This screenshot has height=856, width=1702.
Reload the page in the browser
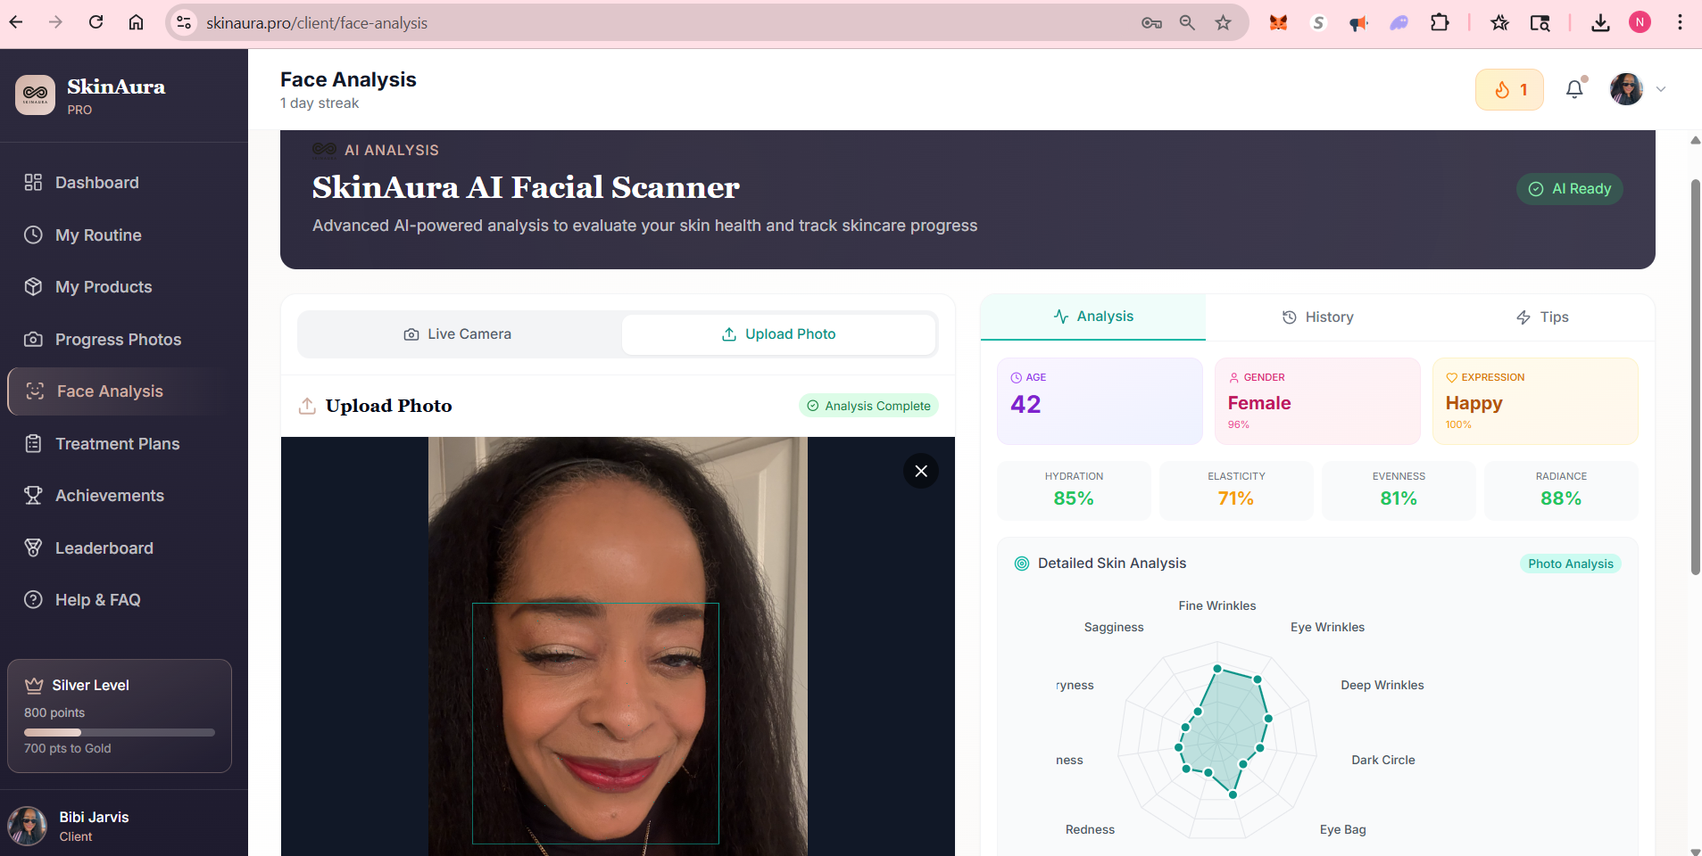[96, 22]
